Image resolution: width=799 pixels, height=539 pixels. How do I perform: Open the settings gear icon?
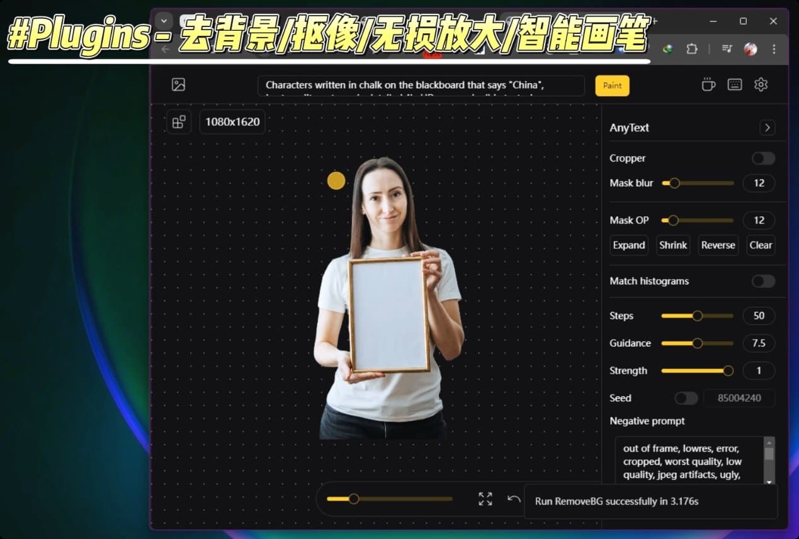pyautogui.click(x=761, y=84)
